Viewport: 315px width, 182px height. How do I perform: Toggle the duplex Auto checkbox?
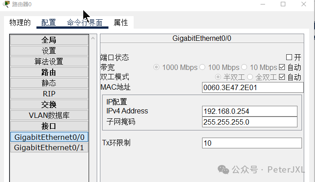click(282, 77)
